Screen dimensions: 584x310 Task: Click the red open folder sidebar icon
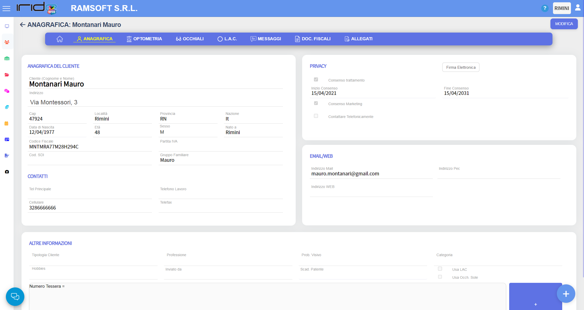coord(7,75)
